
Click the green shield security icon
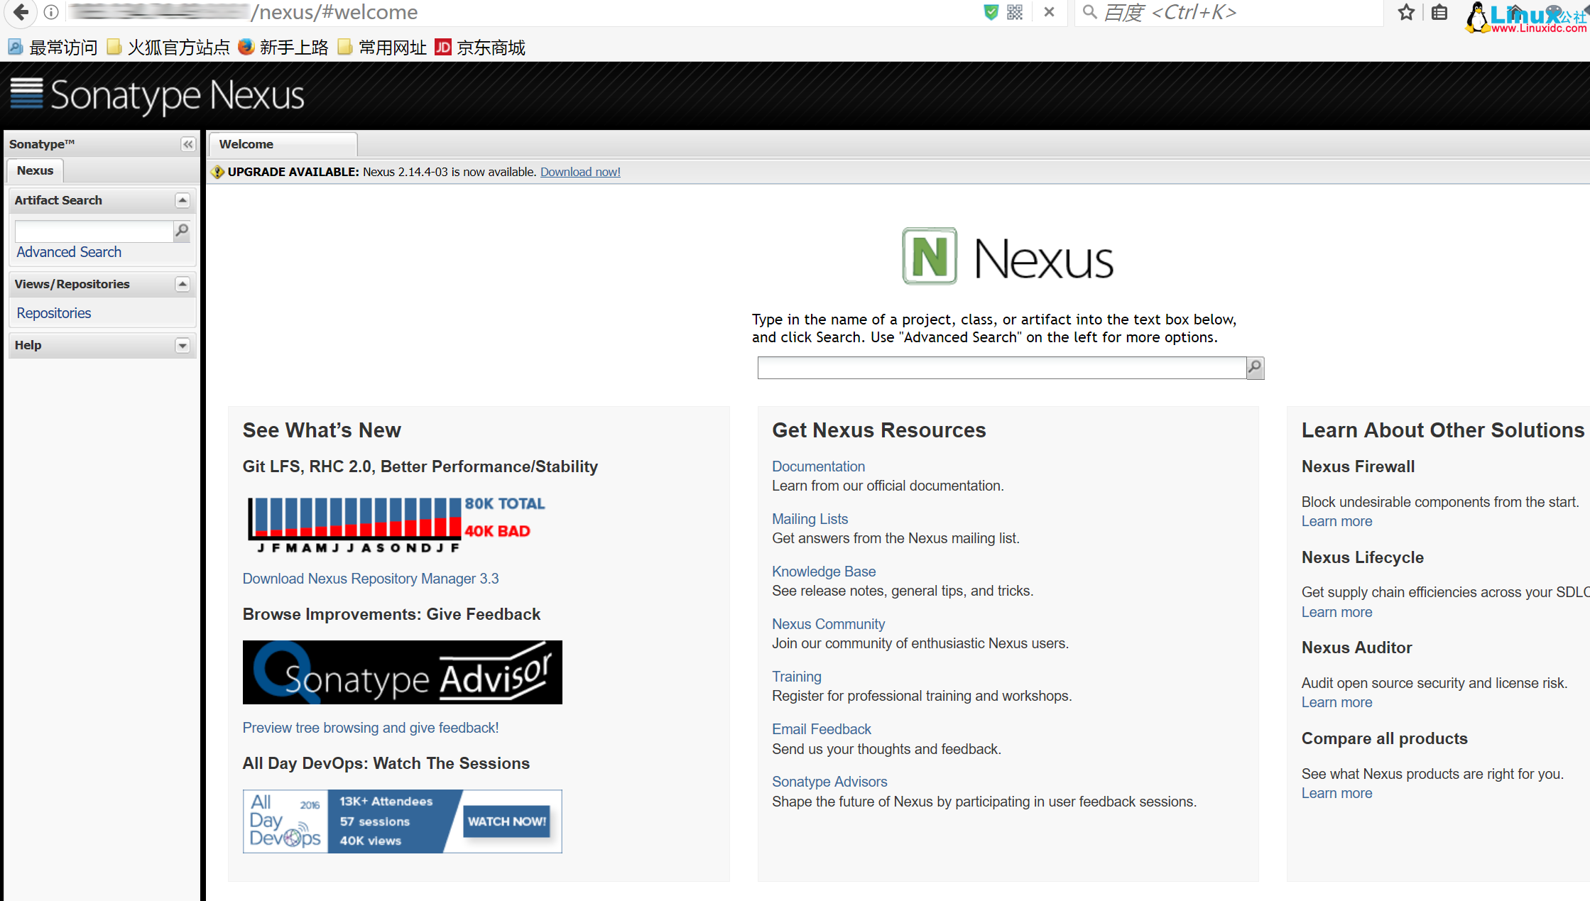(991, 12)
